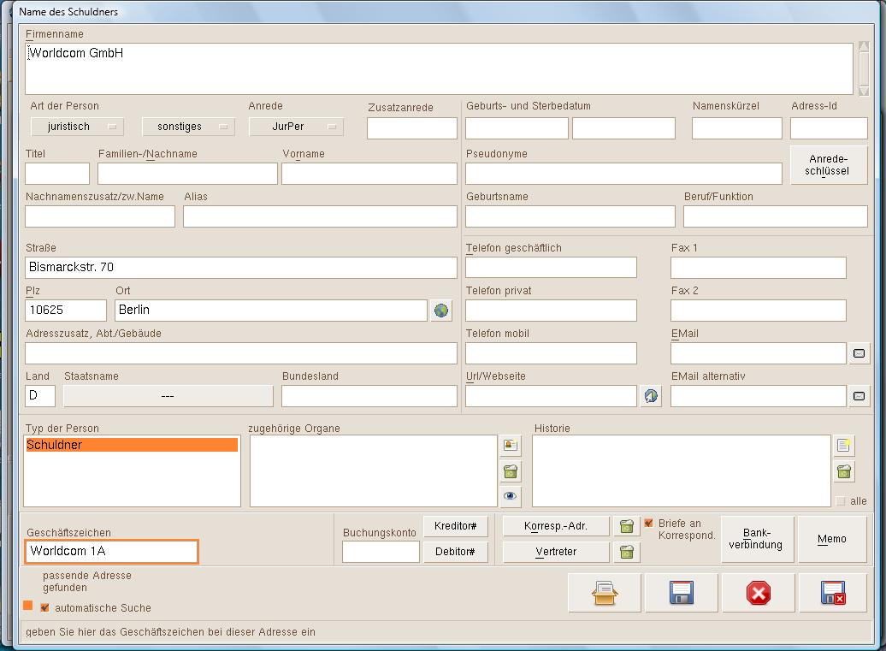Click the envelope icon beside EMail alternativ
Viewport: 886px width, 651px height.
click(859, 396)
